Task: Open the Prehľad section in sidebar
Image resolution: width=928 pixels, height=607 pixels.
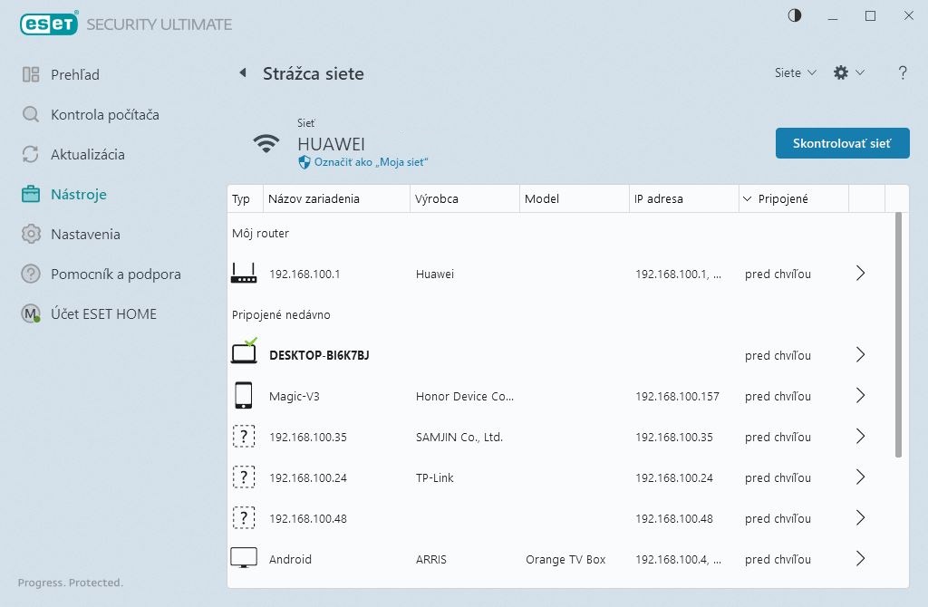Action: point(74,74)
